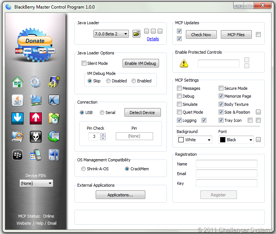Click the white Background color swatch
Viewport: 276px width, 234px height.
click(181, 140)
